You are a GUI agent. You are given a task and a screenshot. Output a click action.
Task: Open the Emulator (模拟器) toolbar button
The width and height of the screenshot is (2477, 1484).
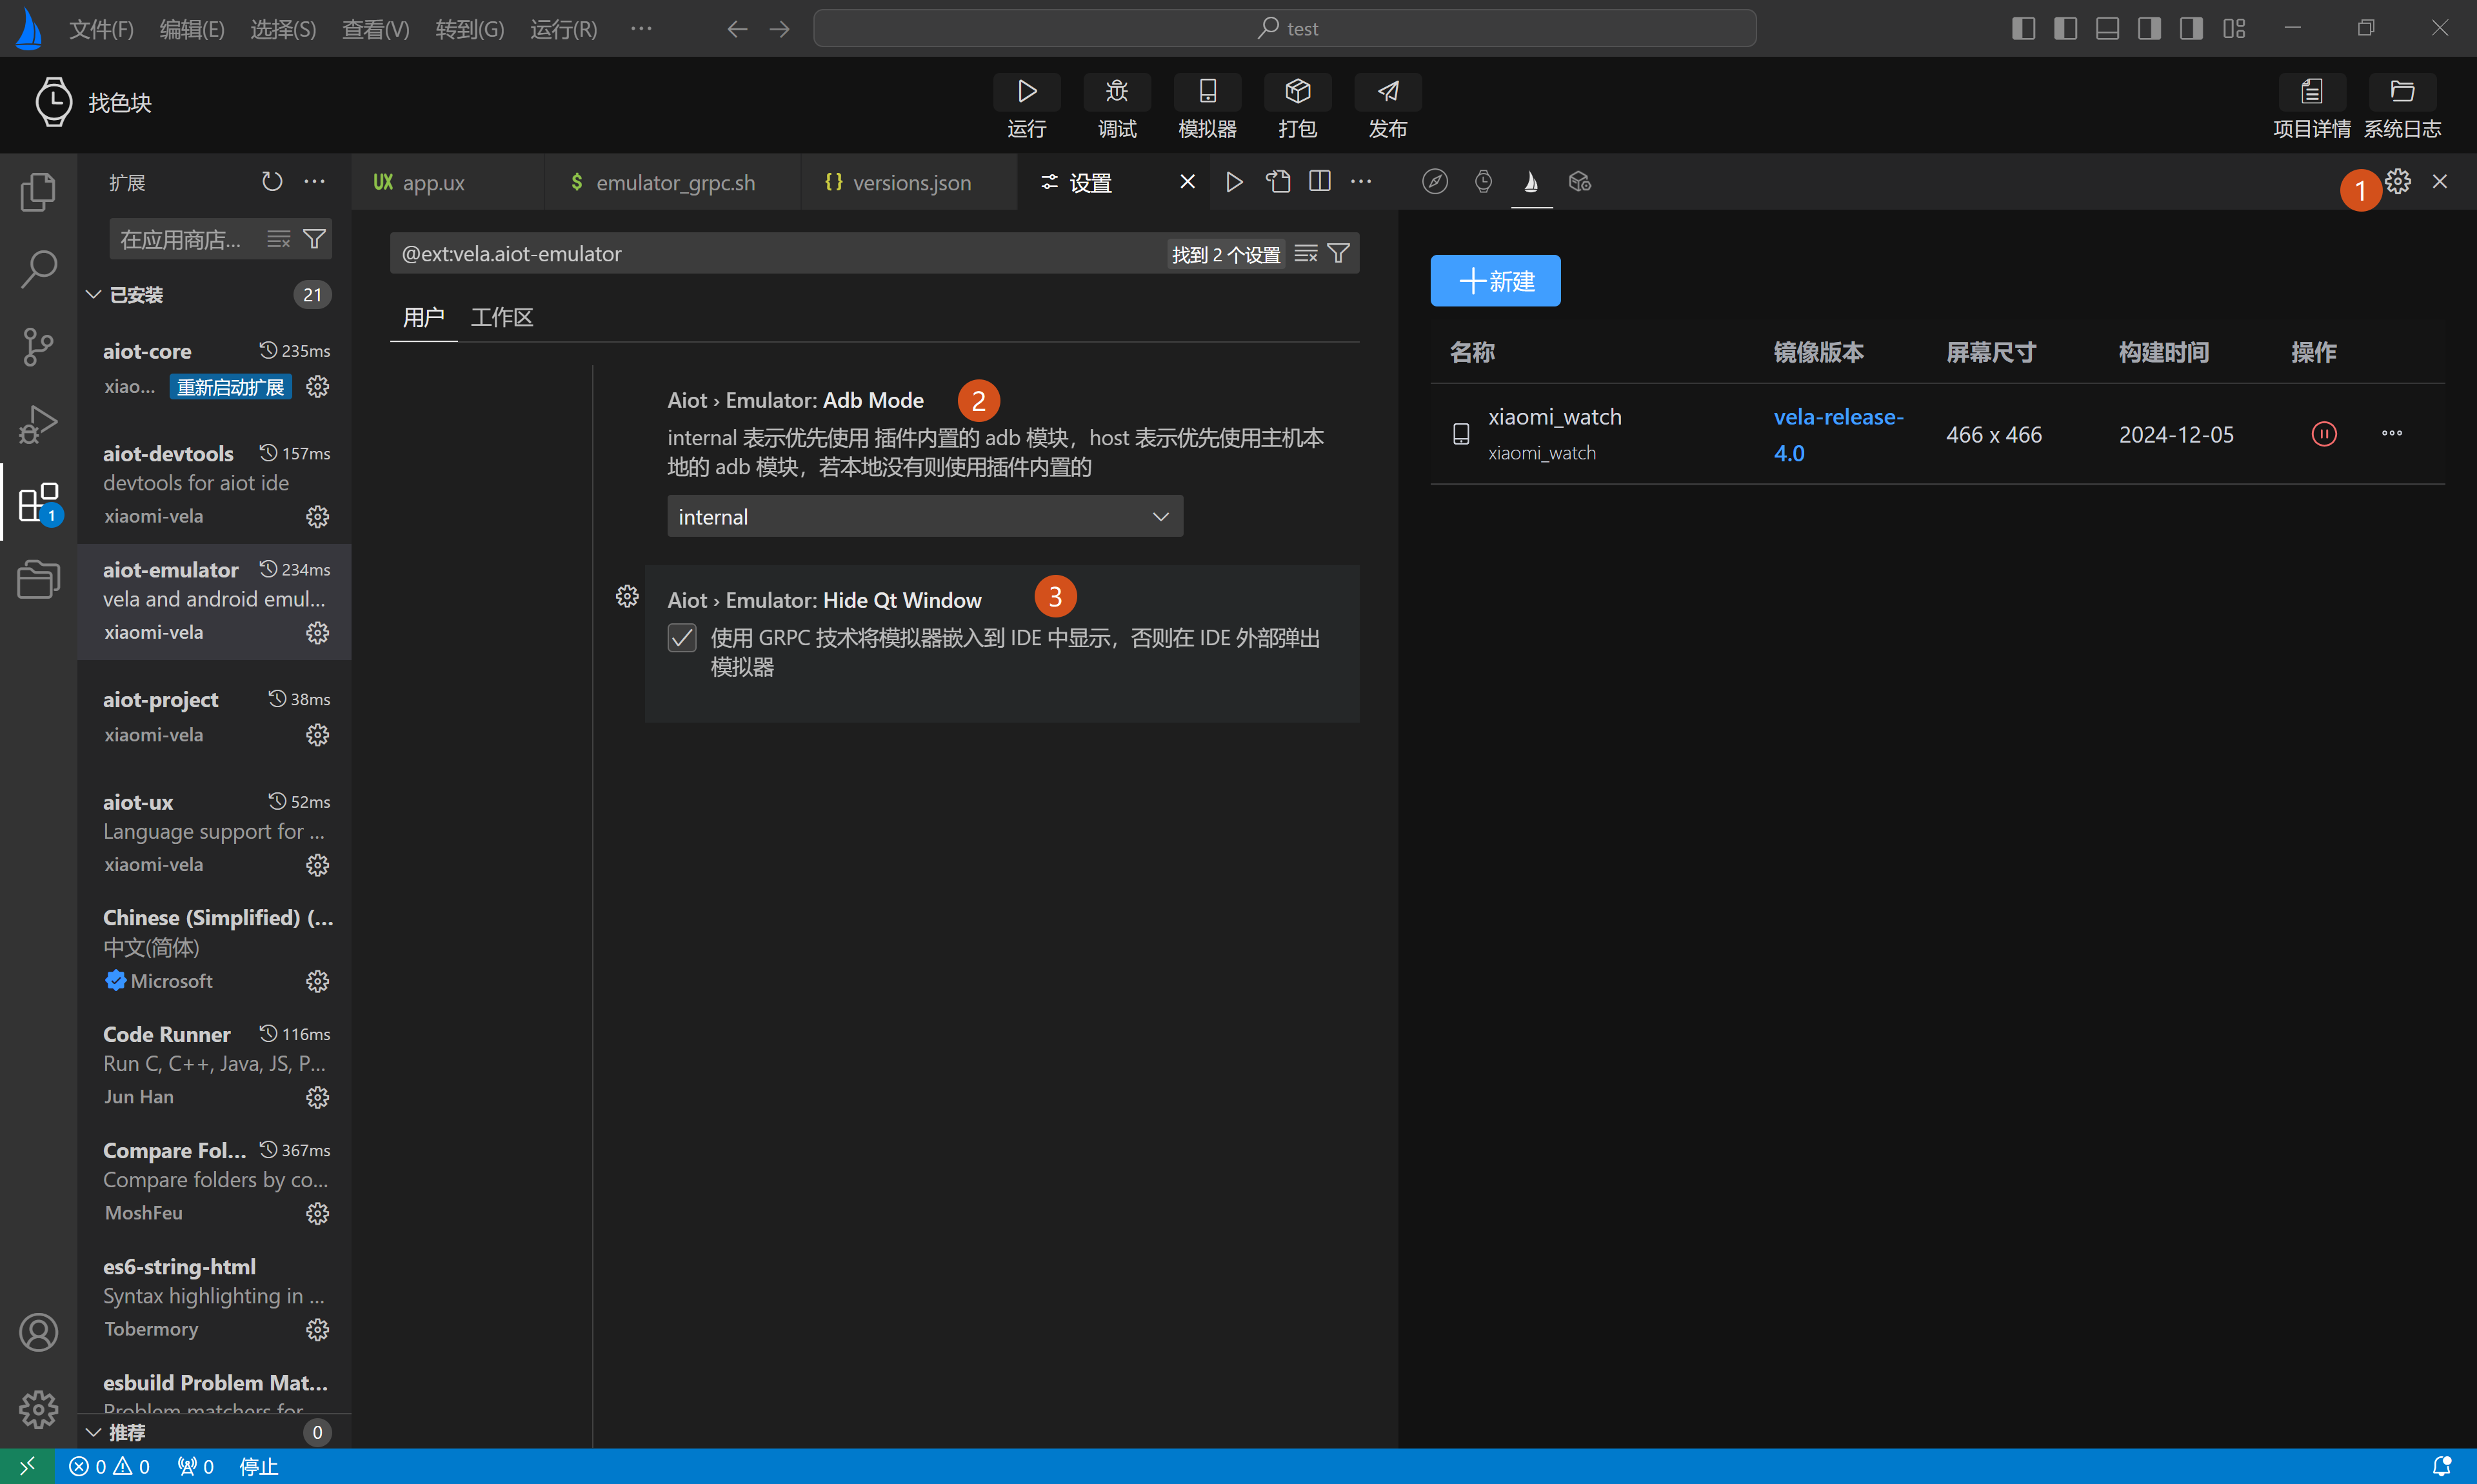click(1208, 92)
